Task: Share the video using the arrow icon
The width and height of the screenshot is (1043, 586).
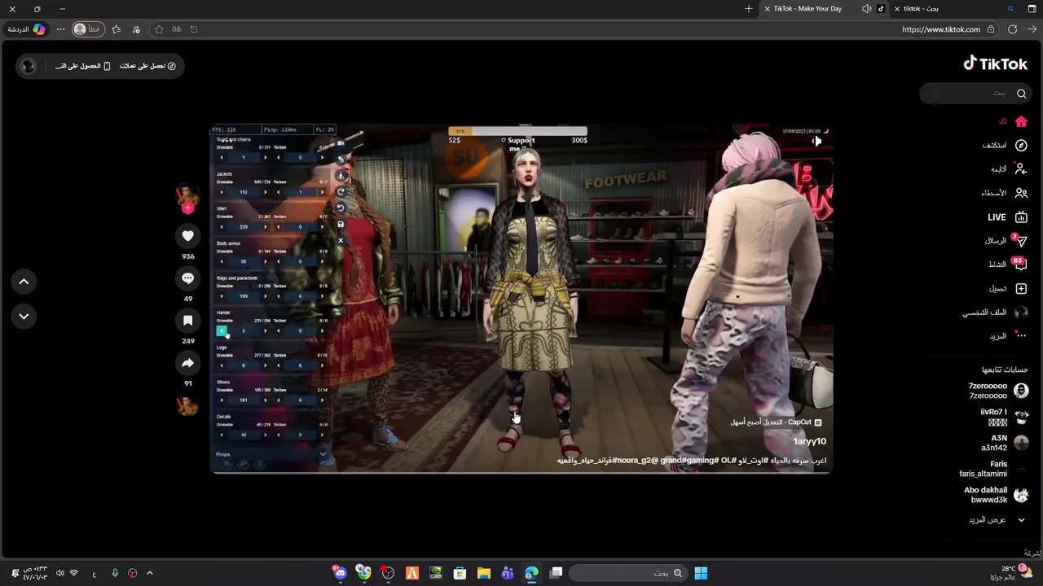Action: (187, 363)
